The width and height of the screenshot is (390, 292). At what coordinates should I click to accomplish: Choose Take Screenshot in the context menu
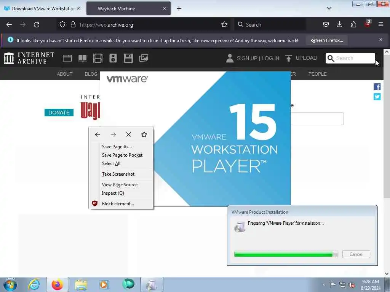pos(122,174)
